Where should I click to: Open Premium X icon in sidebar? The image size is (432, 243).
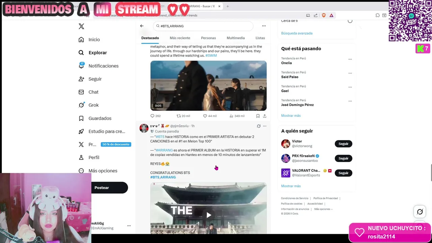(81, 144)
